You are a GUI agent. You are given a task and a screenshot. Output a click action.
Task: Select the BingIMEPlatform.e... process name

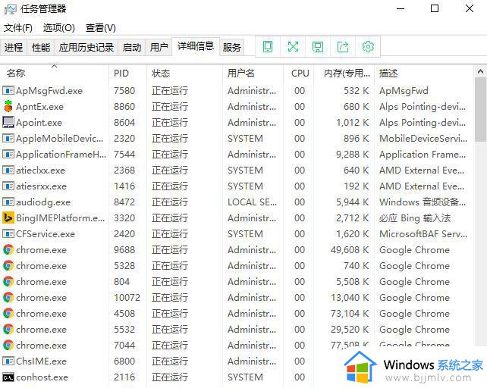tap(60, 218)
